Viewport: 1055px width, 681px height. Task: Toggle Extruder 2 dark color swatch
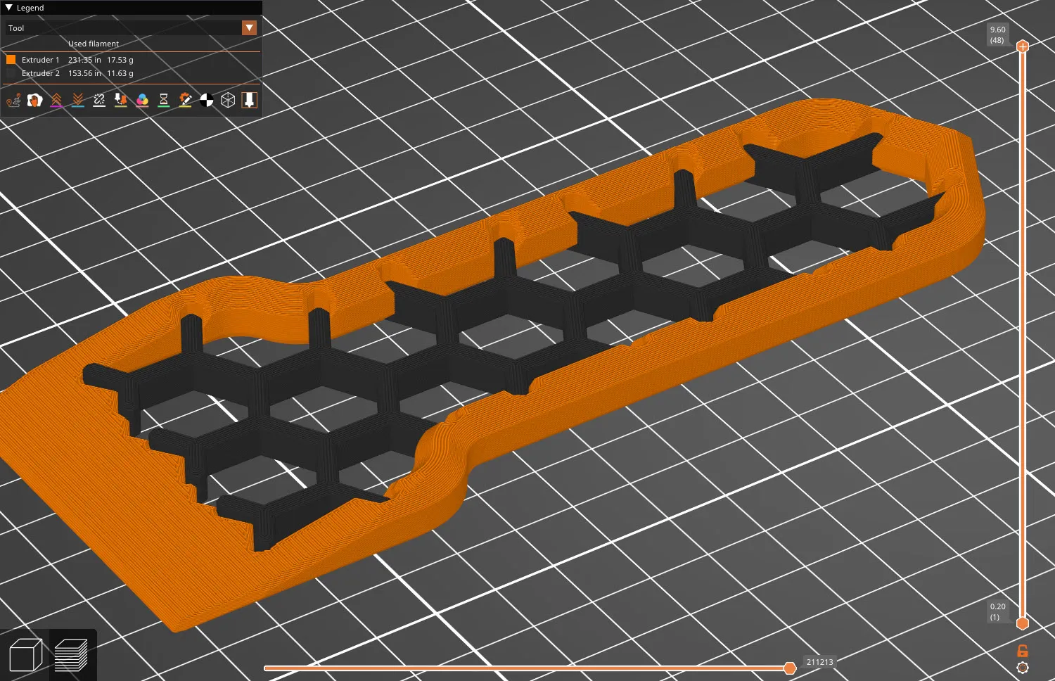click(11, 73)
